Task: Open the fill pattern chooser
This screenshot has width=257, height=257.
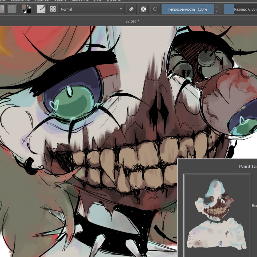Action: [x=12, y=9]
